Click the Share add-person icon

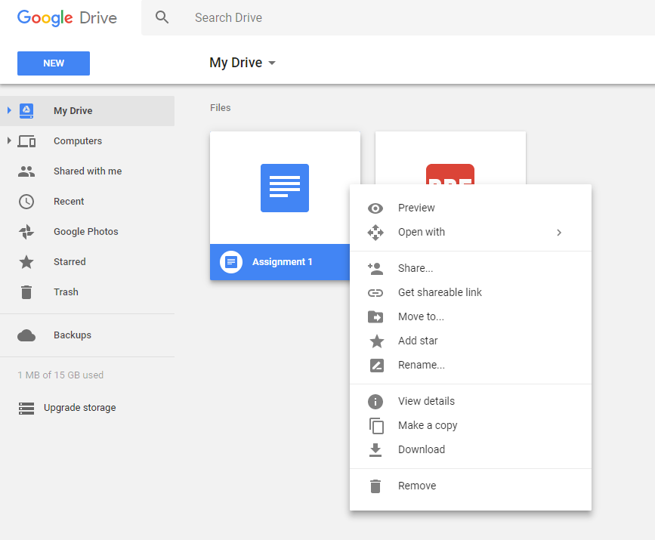tap(375, 269)
